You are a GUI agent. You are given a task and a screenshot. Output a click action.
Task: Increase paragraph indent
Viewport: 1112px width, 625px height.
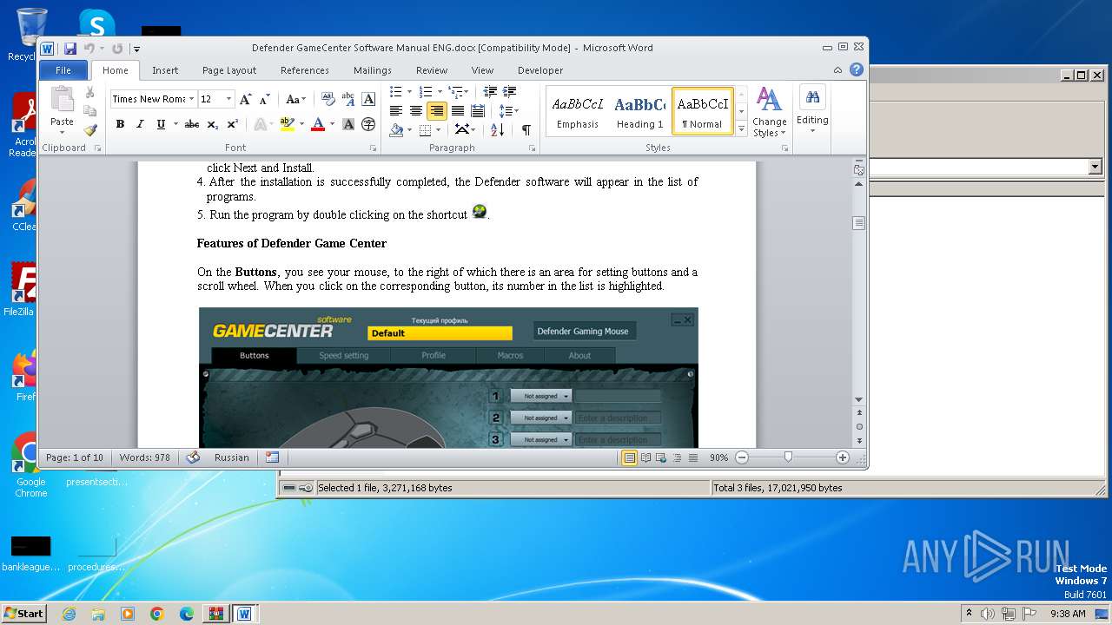510,91
